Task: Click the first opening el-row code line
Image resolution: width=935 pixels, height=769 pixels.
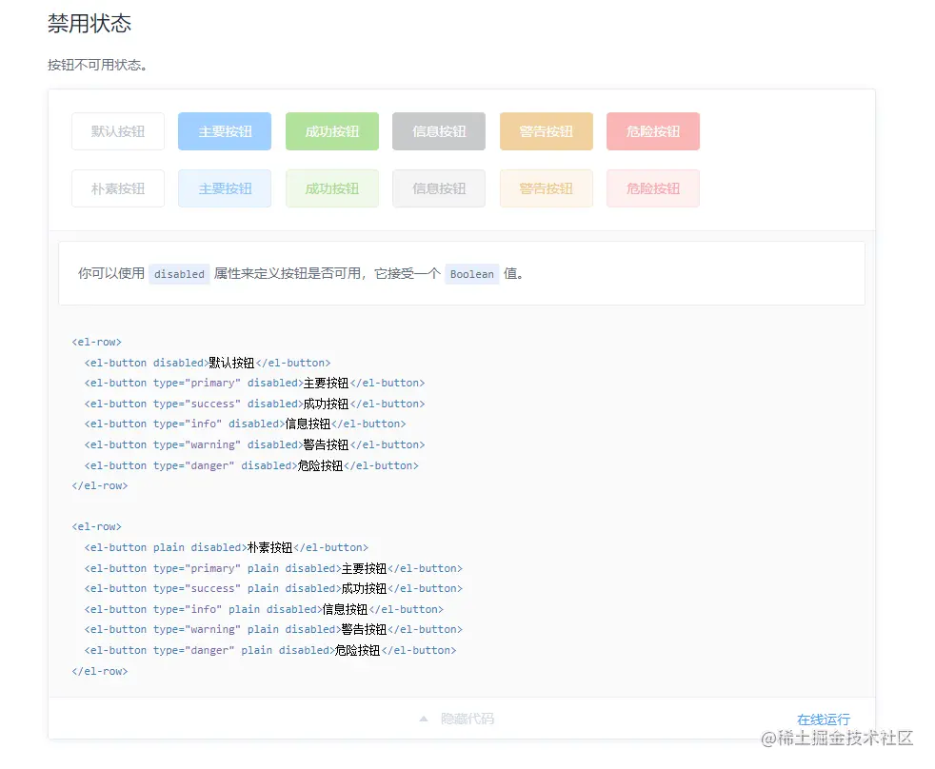Action: 96,342
